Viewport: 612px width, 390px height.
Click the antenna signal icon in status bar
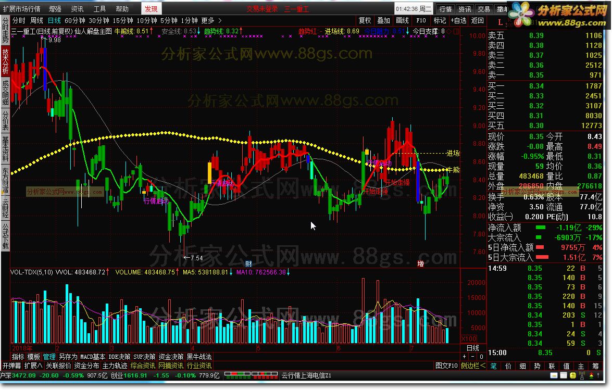(582, 375)
